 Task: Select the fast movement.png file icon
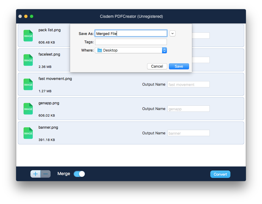pyautogui.click(x=28, y=85)
